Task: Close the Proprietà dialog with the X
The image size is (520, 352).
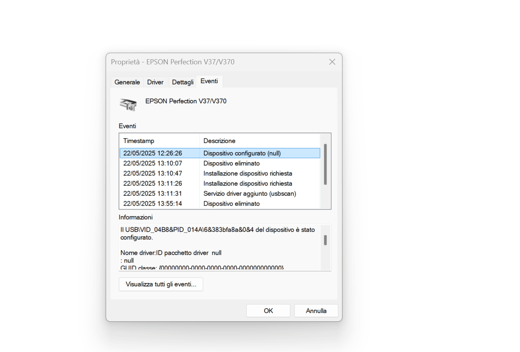Action: click(332, 62)
